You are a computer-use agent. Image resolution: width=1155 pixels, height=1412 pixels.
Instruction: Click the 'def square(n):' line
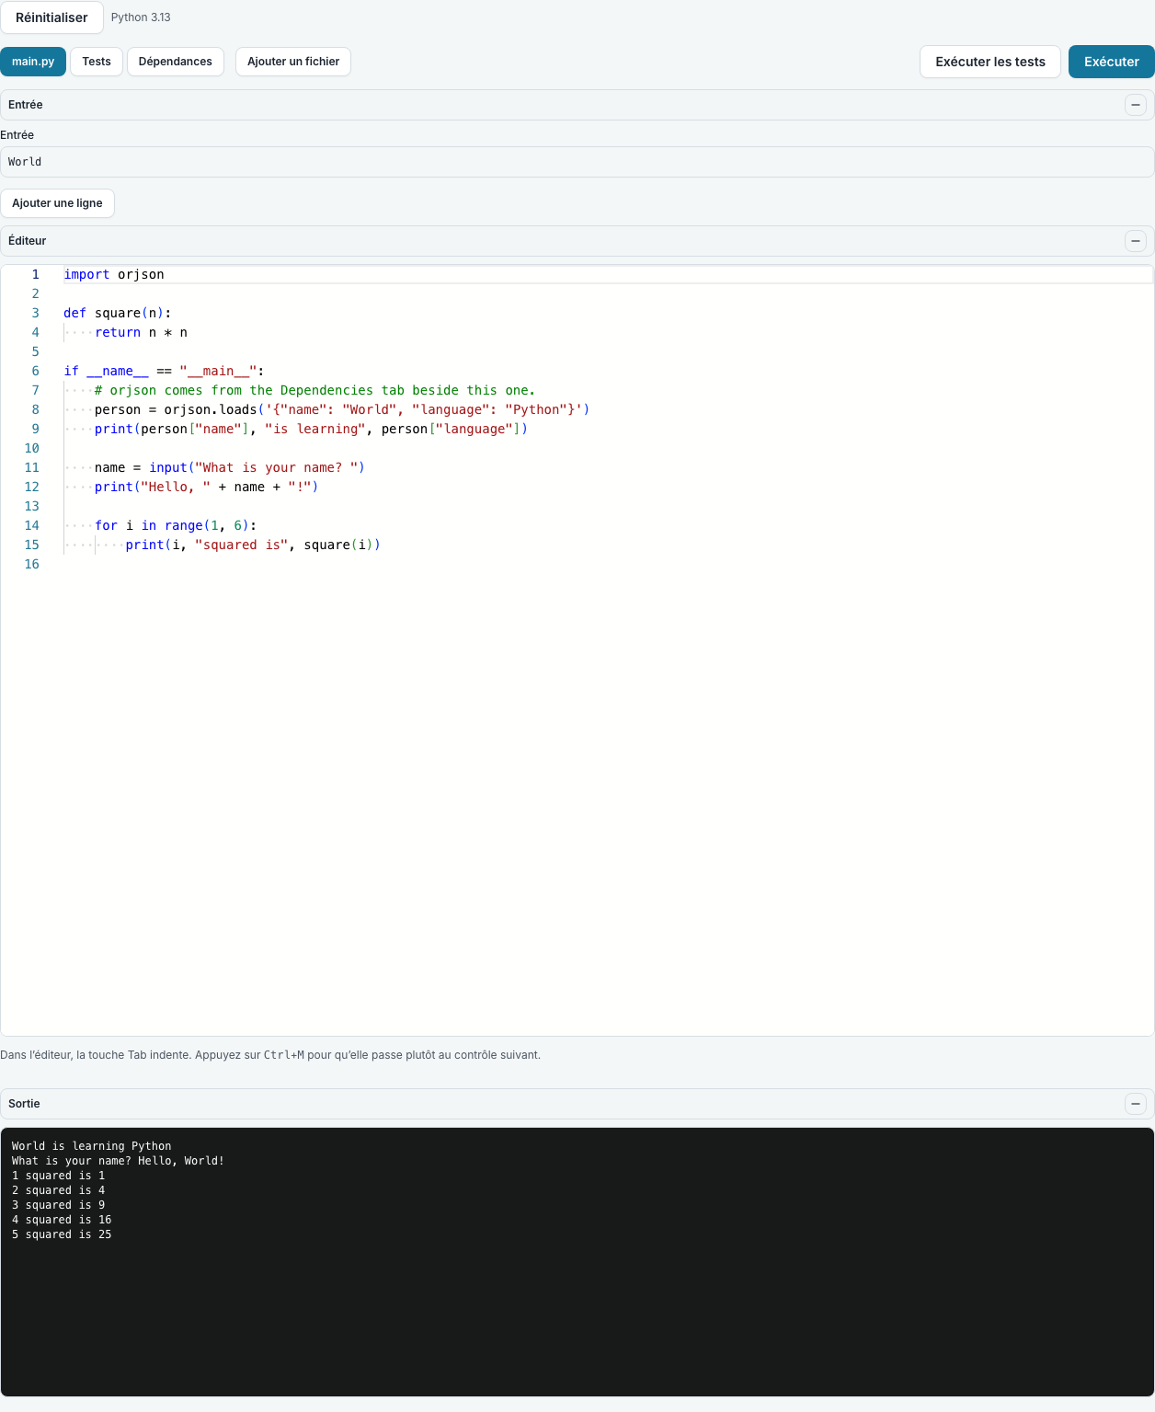pos(118,313)
